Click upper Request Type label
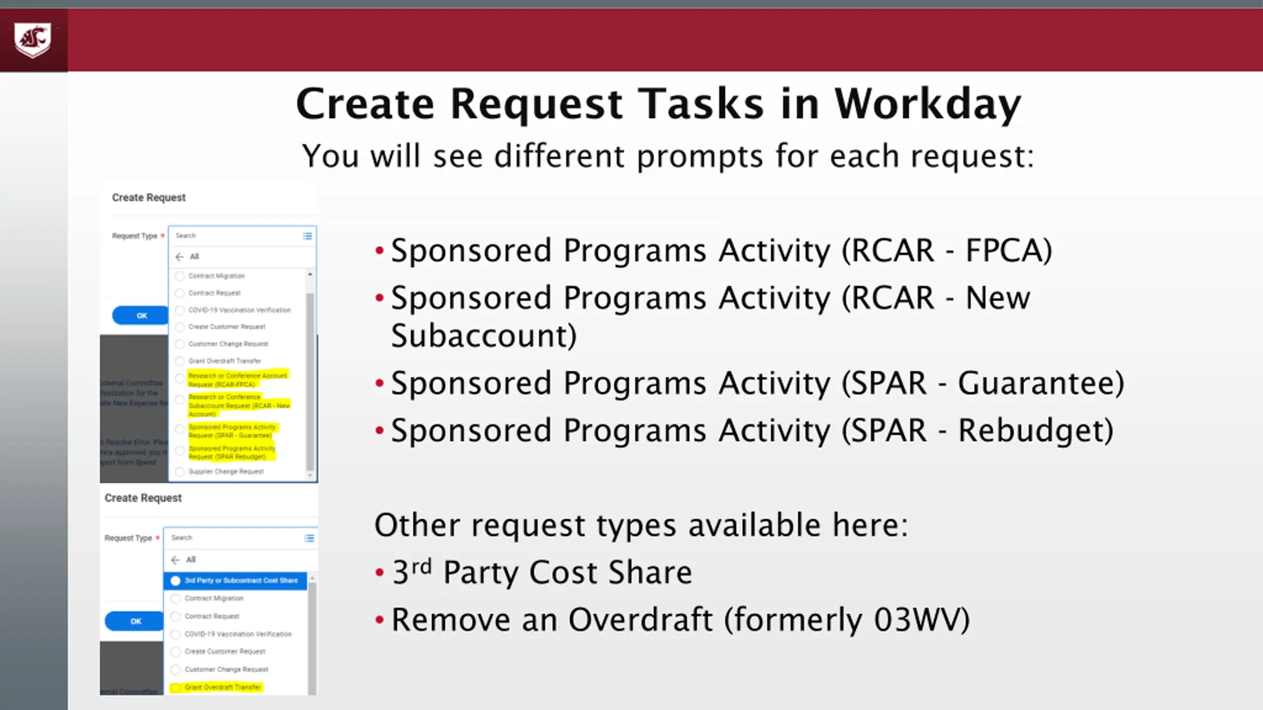1263x710 pixels. [x=134, y=236]
